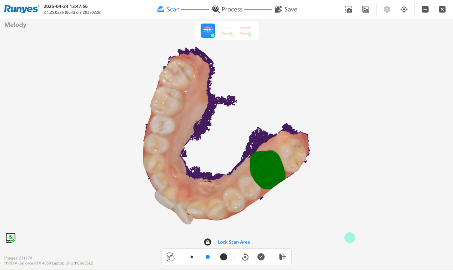
Task: Go to the Scan workflow step
Action: 168,9
